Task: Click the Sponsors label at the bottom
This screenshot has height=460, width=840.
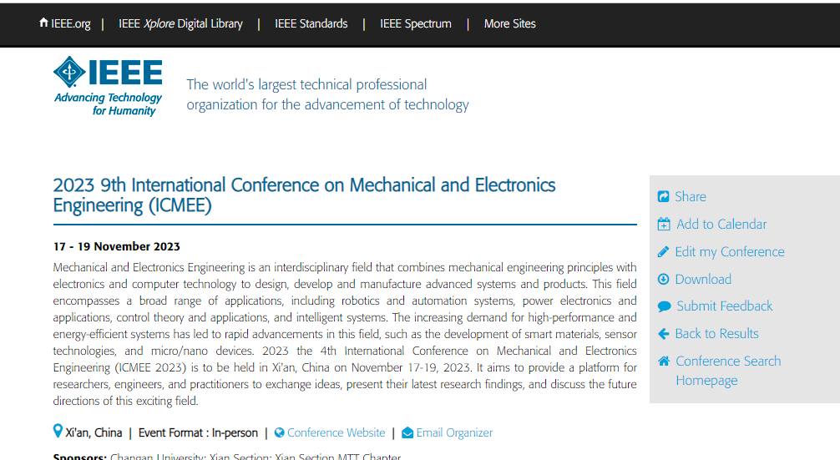Action: (80, 457)
